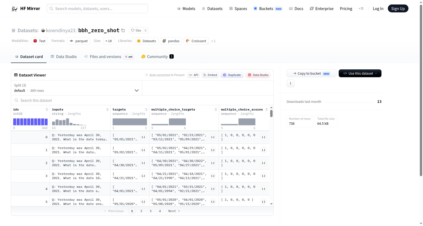Expand JSON for row 1 targets cell
This screenshot has width=423, height=226.
(x=143, y=150)
